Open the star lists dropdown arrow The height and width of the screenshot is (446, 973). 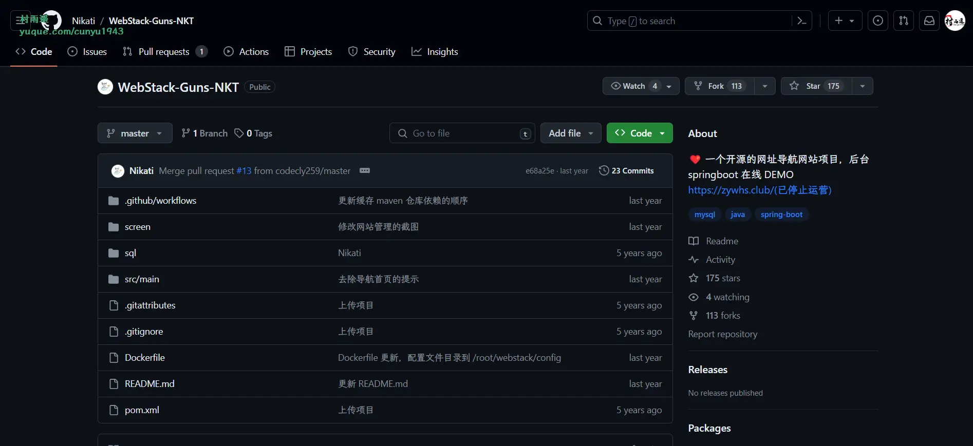(x=863, y=86)
